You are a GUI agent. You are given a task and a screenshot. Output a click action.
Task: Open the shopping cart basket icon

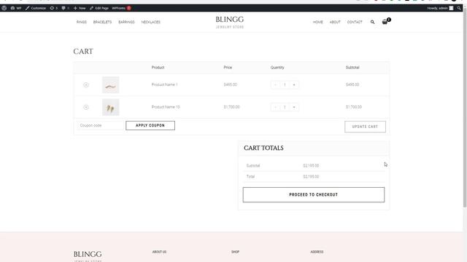(x=385, y=22)
